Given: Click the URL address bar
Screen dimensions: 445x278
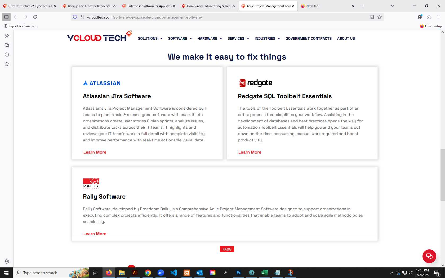Looking at the screenshot, I should [228, 17].
